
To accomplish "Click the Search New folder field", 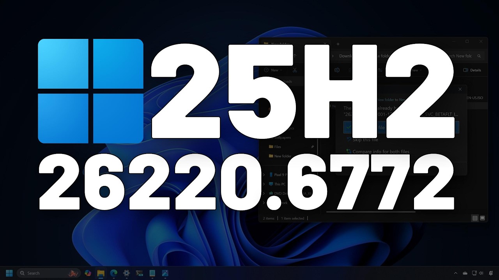I will click(x=464, y=56).
